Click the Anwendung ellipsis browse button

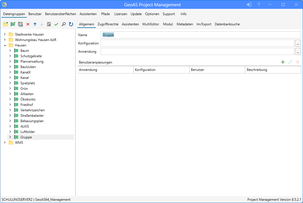coord(298,52)
